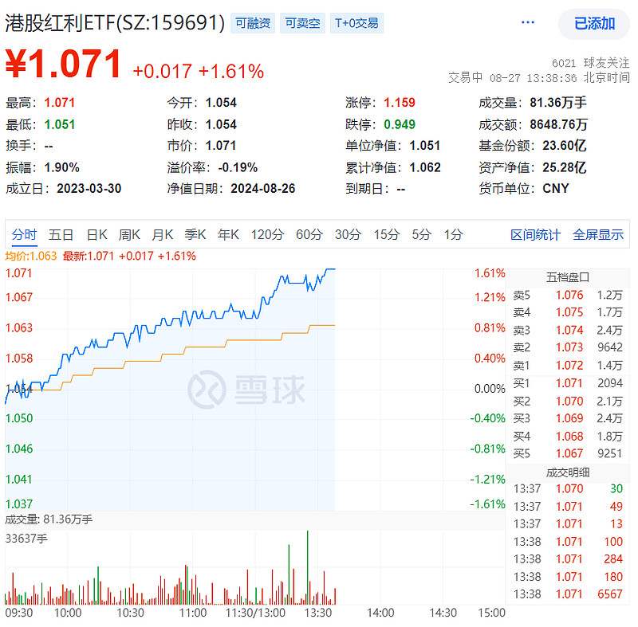638x627 pixels.
Task: Click the T+0交易 tag
Action: 356,23
